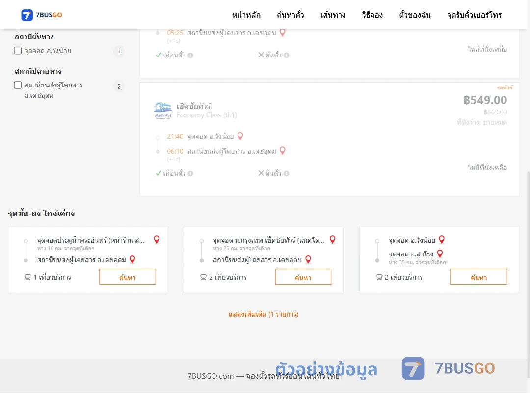This screenshot has width=530, height=393.
Task: Click map pin for จุดจอด อ.สำโรง
Action: pyautogui.click(x=440, y=253)
